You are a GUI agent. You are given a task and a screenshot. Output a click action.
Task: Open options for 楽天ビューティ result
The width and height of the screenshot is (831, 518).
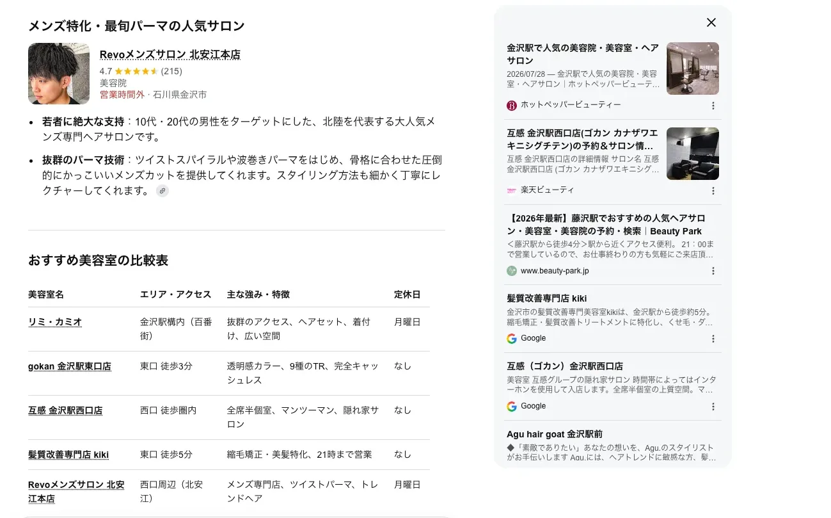(x=713, y=191)
